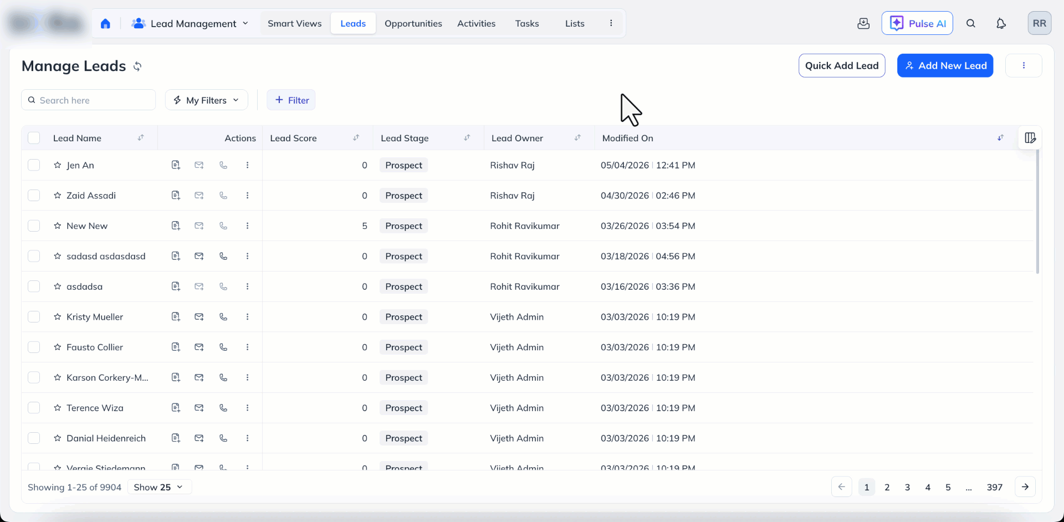Open the top bar search icon
1064x522 pixels.
(x=971, y=23)
